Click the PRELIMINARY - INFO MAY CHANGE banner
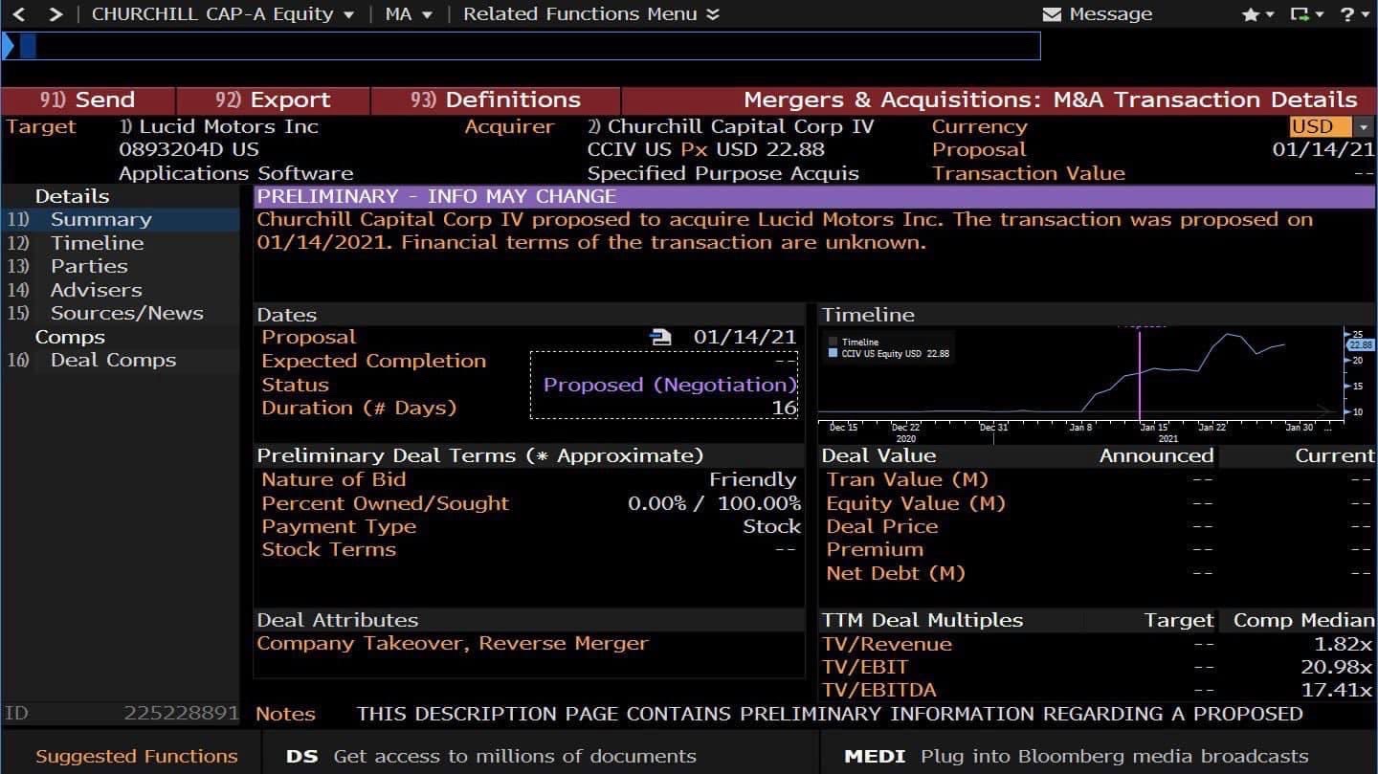The image size is (1378, 774). [813, 196]
